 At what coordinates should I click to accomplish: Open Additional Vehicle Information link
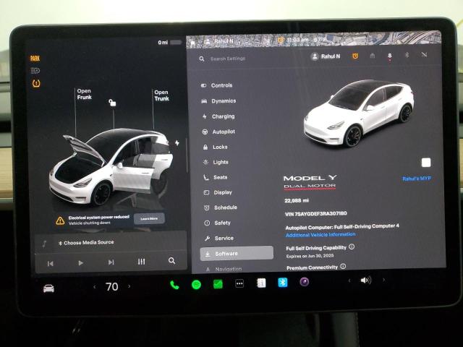(x=320, y=235)
